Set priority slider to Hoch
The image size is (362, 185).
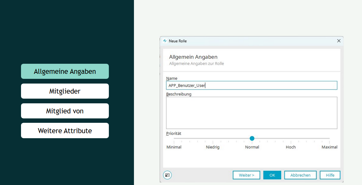pos(291,139)
